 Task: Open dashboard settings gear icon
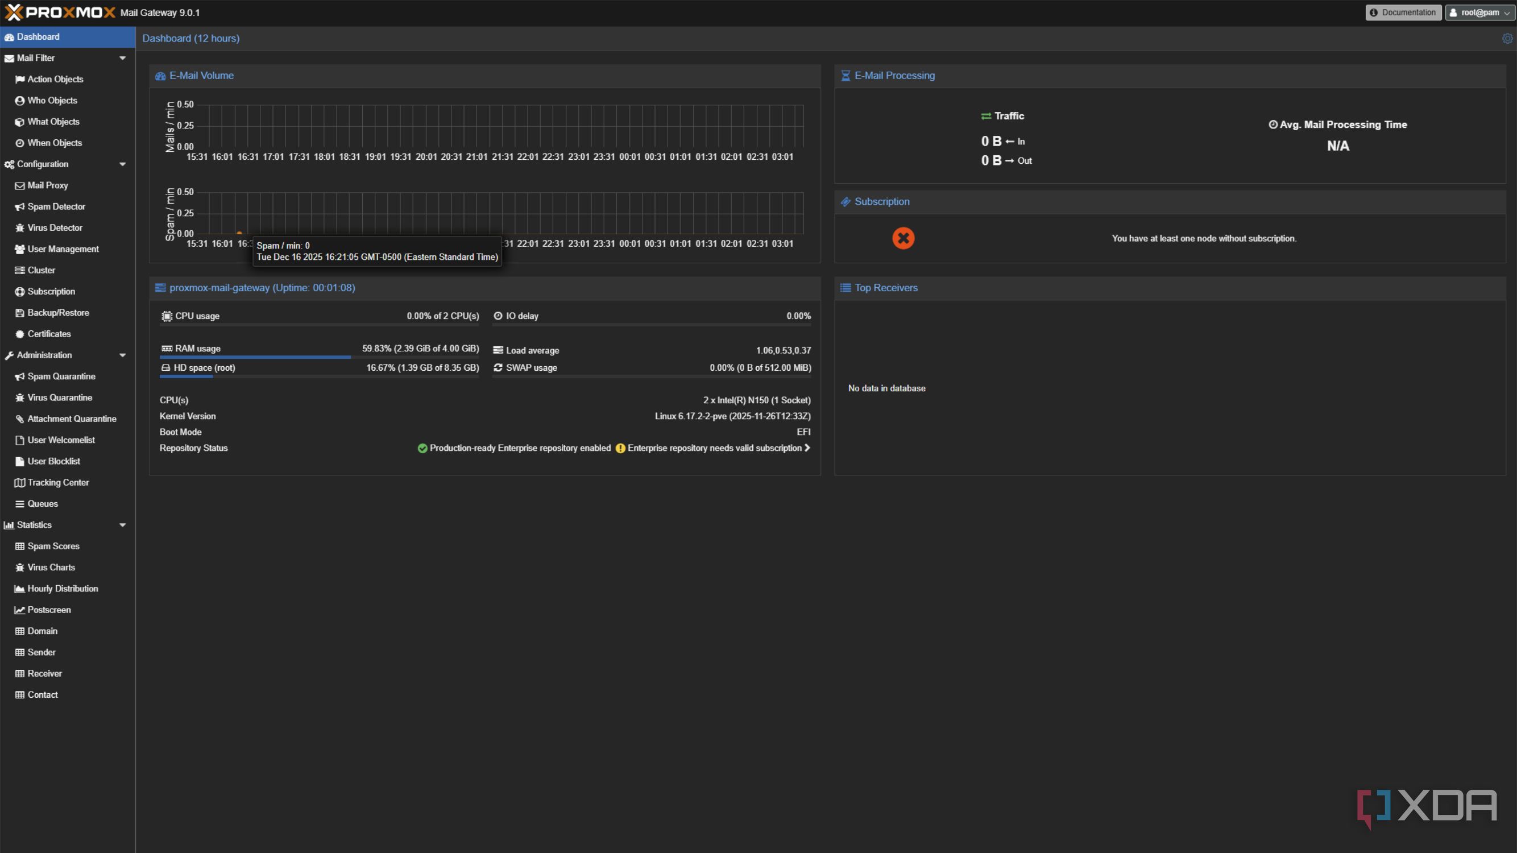(x=1507, y=38)
